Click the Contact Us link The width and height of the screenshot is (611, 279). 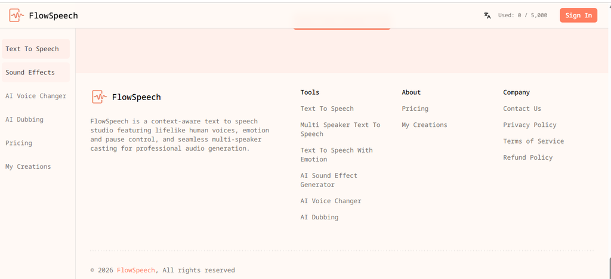click(521, 108)
